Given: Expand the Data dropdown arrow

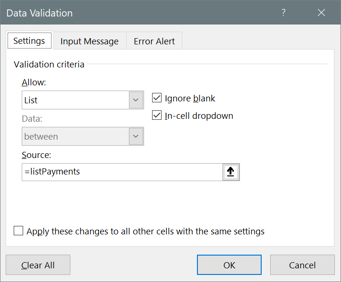Looking at the screenshot, I should coord(136,136).
